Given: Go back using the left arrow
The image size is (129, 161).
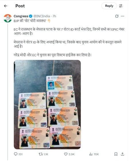Looking at the screenshot, I should (5, 6).
